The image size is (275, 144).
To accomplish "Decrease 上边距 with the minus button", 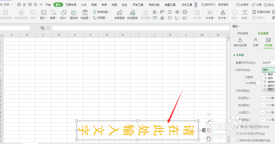I will pos(263,112).
